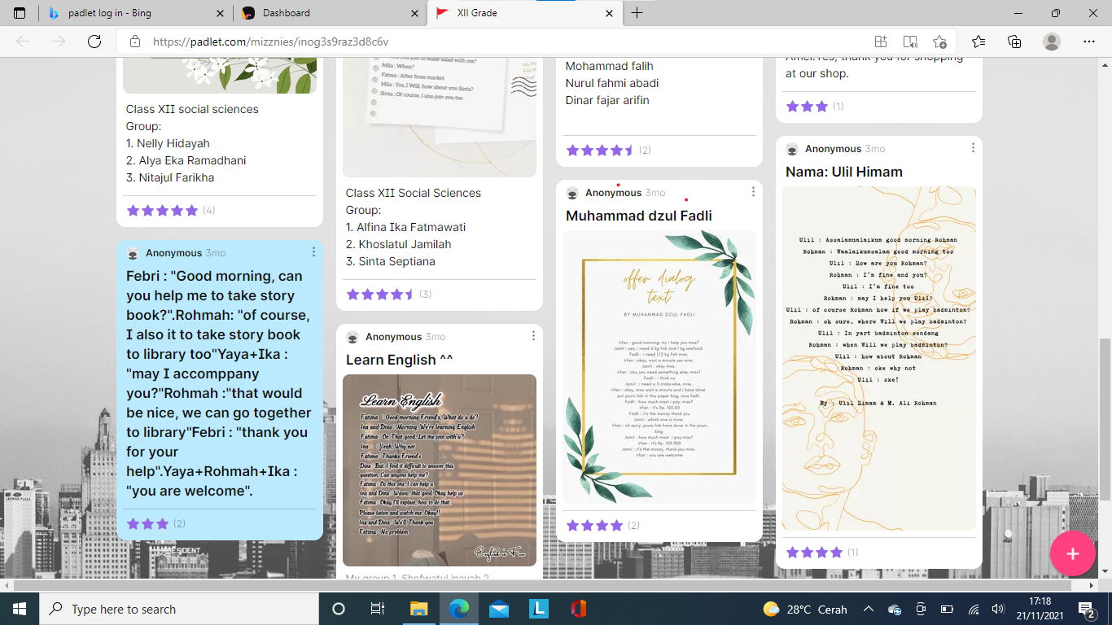Open three-dot menu on Learn English post
Viewport: 1112px width, 625px height.
point(533,336)
